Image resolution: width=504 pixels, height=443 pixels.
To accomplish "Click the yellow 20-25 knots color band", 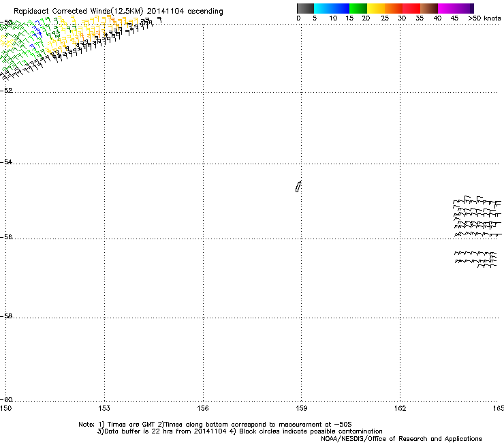I will tap(376, 8).
